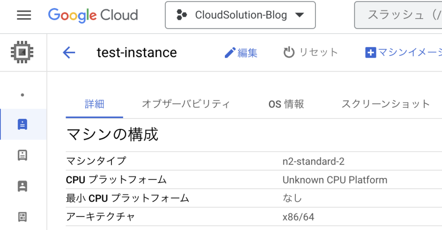This screenshot has width=442, height=230.
Task: Open the スクリーンショット tab
Action: 385,104
